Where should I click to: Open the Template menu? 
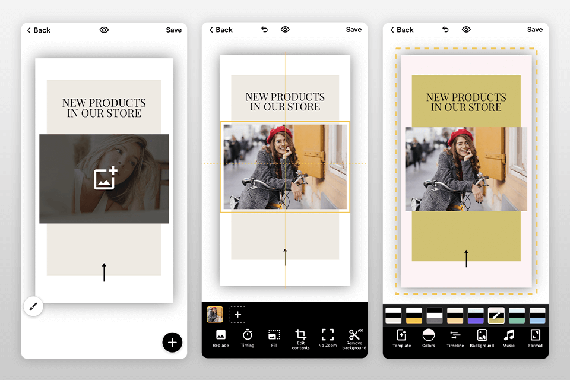(x=402, y=338)
